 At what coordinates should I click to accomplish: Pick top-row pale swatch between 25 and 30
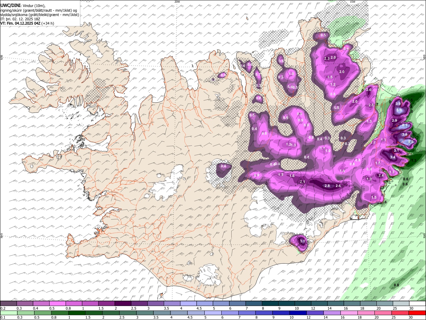[401, 303]
